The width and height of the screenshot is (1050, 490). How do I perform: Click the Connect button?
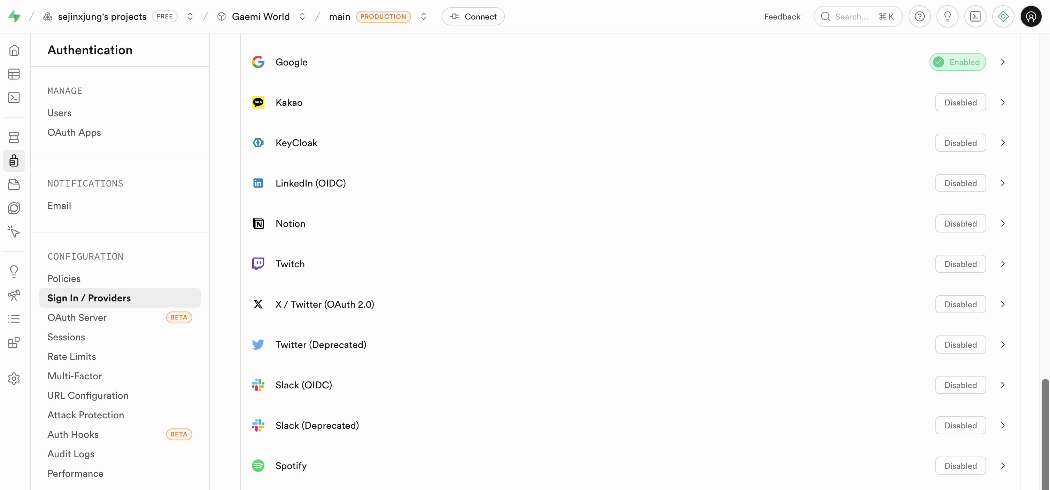point(473,17)
